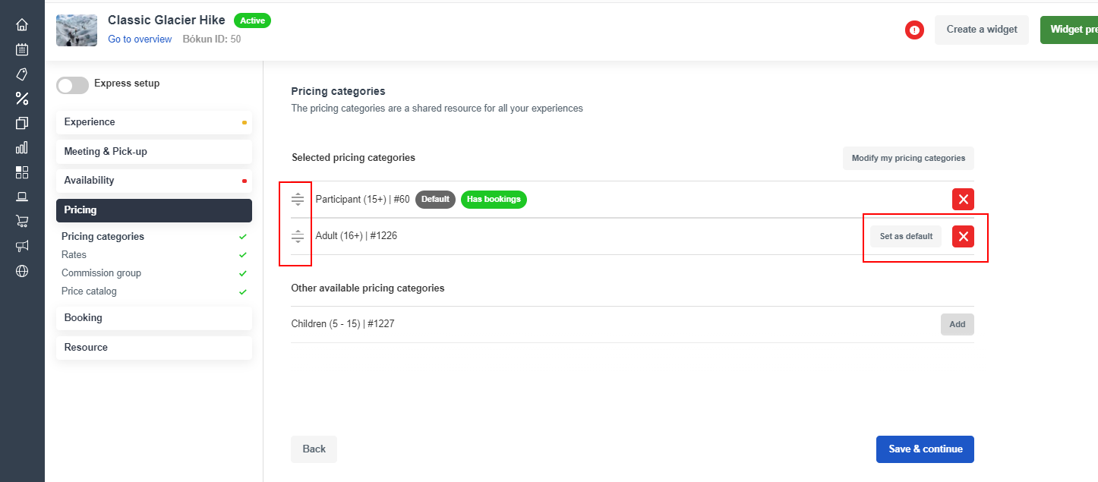1098x482 pixels.
Task: Click the Classic Glacier Hike thumbnail image
Action: click(77, 30)
